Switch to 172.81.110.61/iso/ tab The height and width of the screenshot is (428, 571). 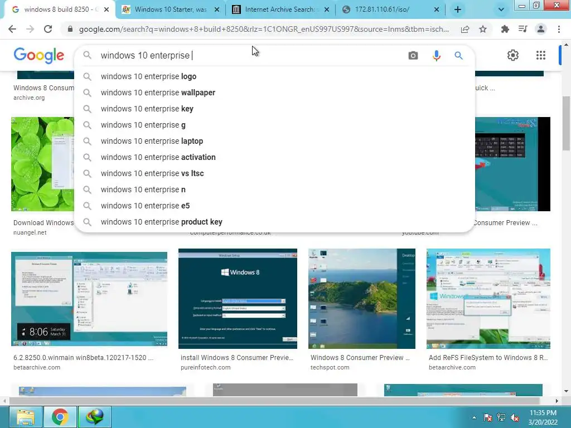pyautogui.click(x=390, y=10)
